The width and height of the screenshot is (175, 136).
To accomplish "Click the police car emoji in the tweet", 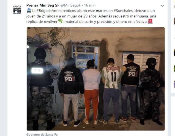I will coord(29,10).
